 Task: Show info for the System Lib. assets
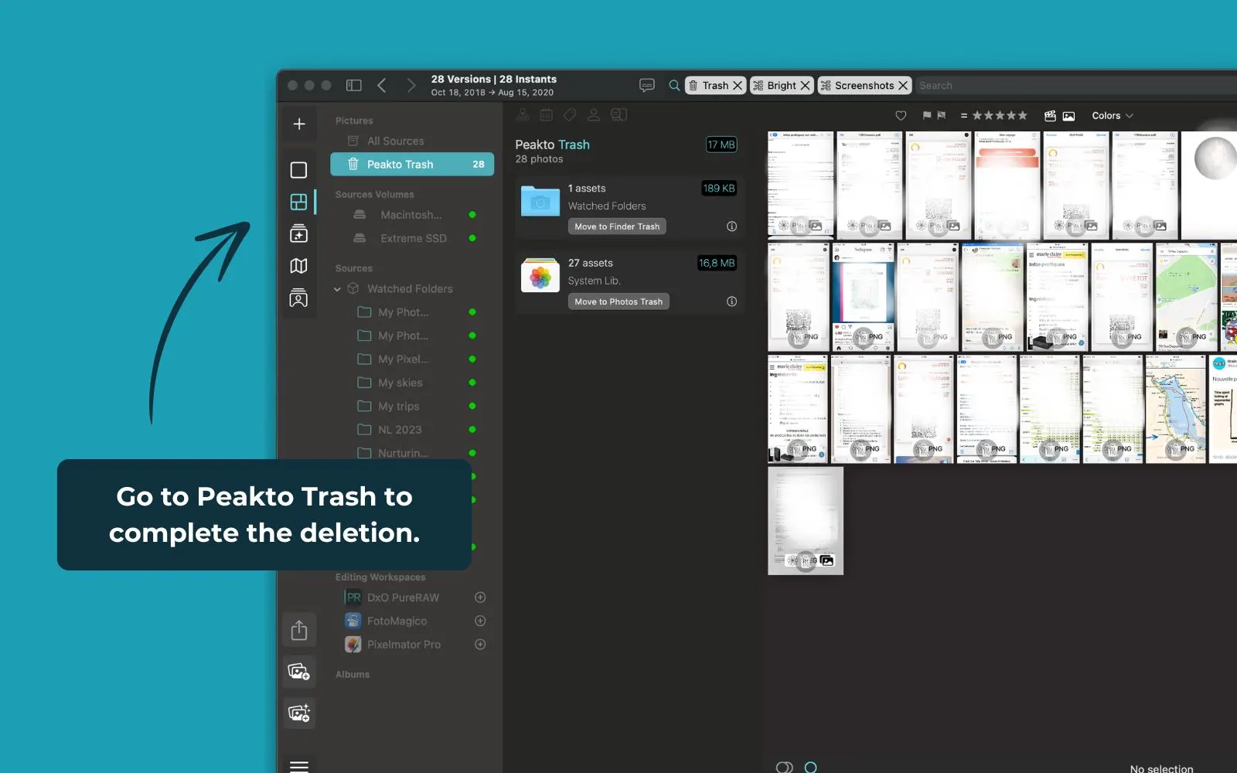coord(731,301)
